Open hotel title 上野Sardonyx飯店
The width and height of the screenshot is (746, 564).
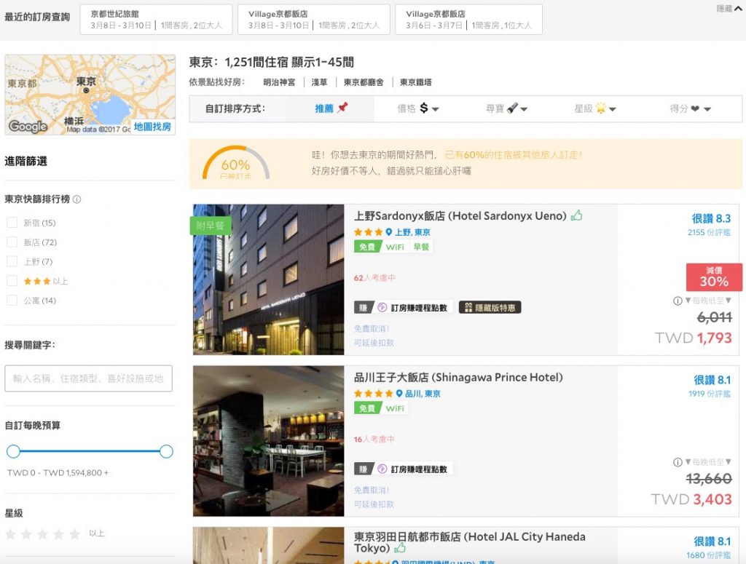460,215
